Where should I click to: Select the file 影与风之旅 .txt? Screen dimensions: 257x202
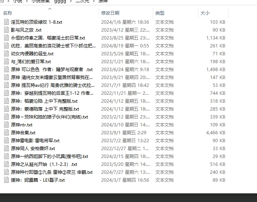[26, 30]
